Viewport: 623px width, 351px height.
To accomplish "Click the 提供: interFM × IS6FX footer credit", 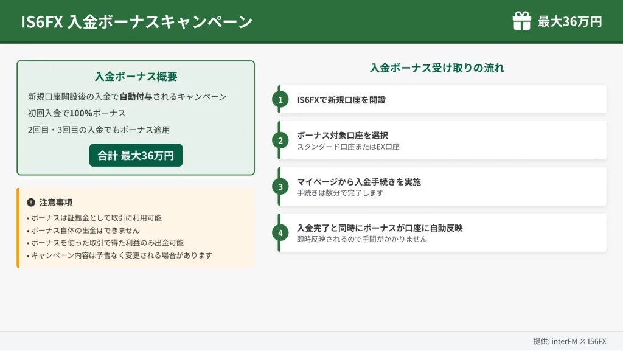I will tap(569, 341).
